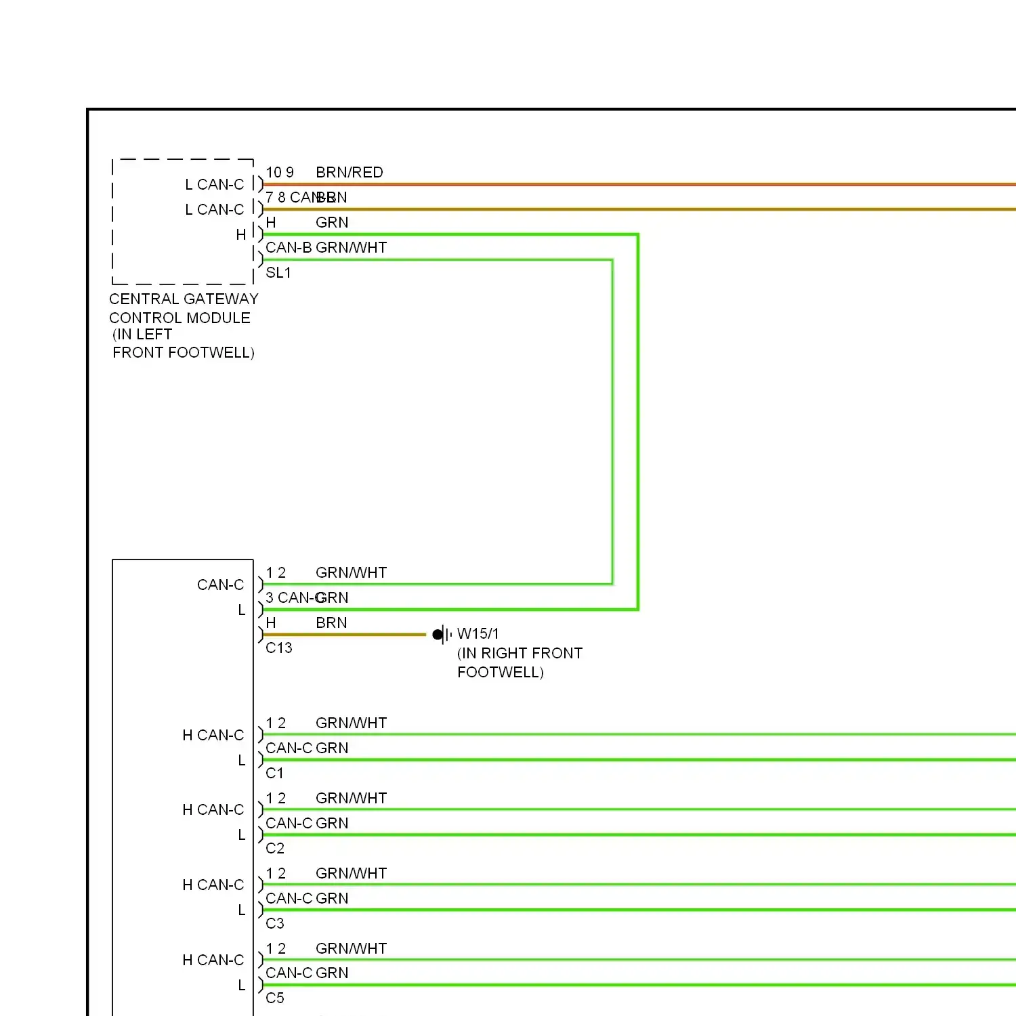Click the SL1 connector label
Image resolution: width=1016 pixels, height=1016 pixels.
coord(278,272)
